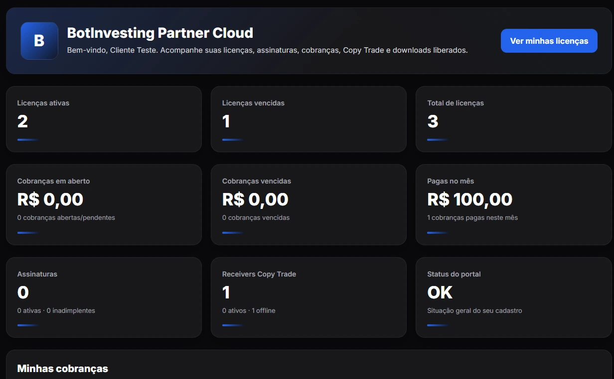Click the Minhas cobranças section heading
This screenshot has height=379, width=614.
point(62,369)
